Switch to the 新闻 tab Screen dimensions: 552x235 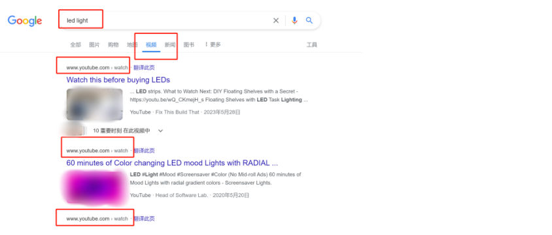[x=170, y=44]
